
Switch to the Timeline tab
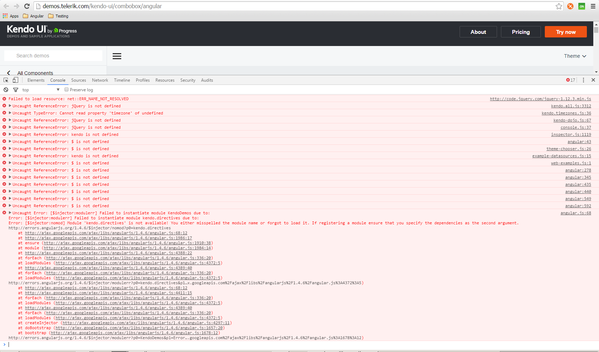click(122, 80)
